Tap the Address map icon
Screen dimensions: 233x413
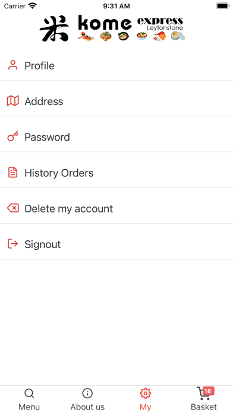coord(12,101)
